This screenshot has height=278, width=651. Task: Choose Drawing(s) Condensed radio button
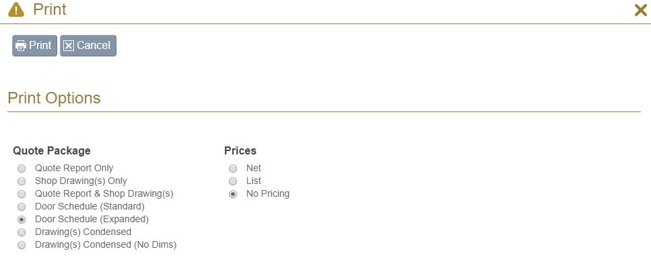pyautogui.click(x=22, y=232)
